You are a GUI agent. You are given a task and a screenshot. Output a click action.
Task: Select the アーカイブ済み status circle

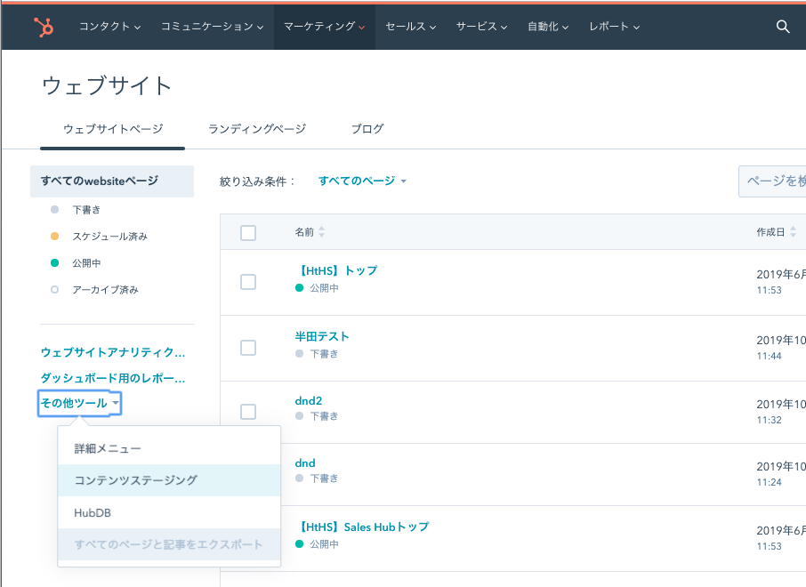[52, 289]
